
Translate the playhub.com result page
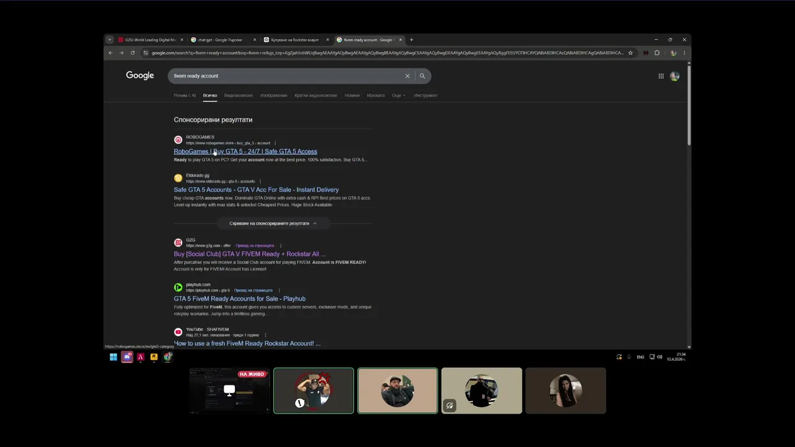(x=253, y=290)
